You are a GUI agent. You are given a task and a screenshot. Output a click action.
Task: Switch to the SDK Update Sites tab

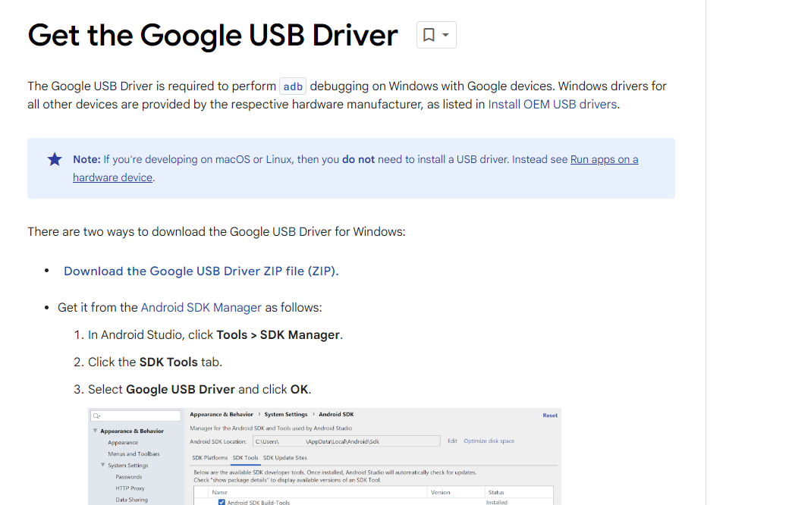coord(285,457)
